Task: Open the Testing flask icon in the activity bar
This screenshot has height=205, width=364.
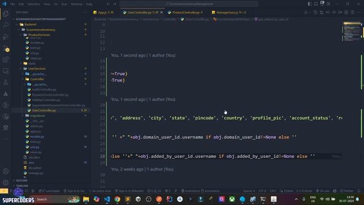Action: click(x=6, y=82)
